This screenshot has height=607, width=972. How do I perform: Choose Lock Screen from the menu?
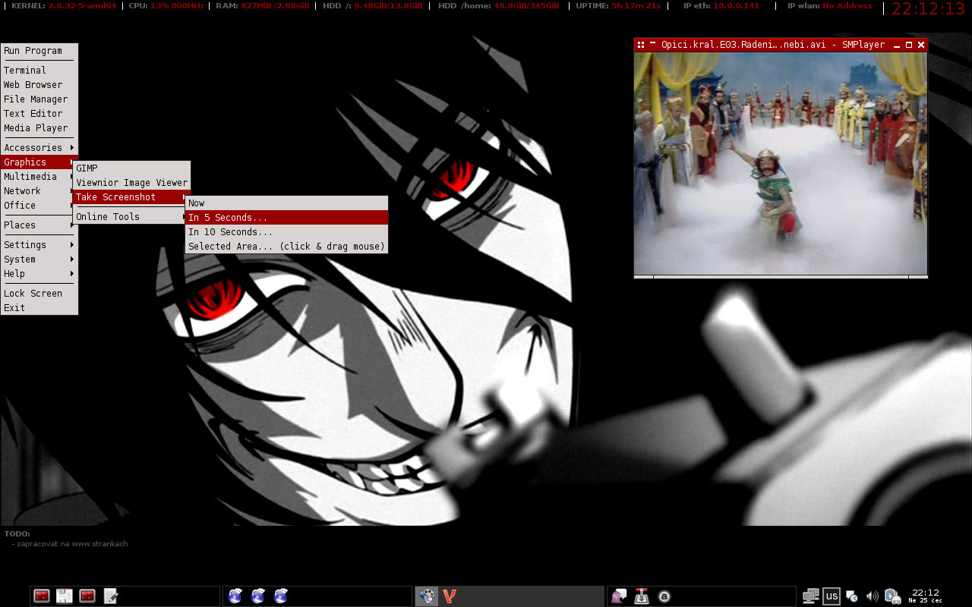click(39, 294)
